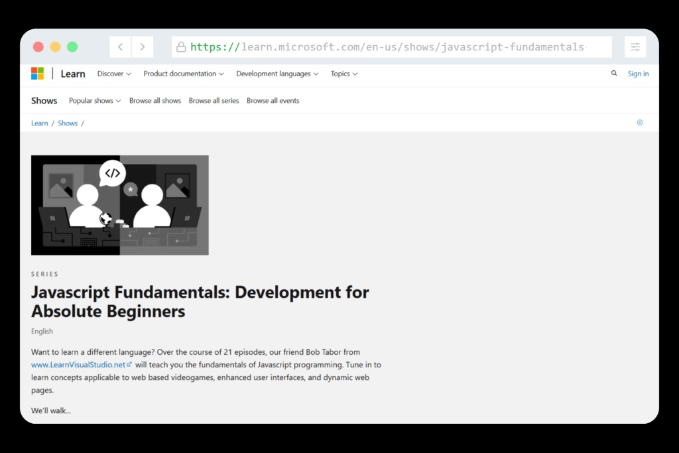
Task: Click the browser back arrow
Action: (121, 47)
